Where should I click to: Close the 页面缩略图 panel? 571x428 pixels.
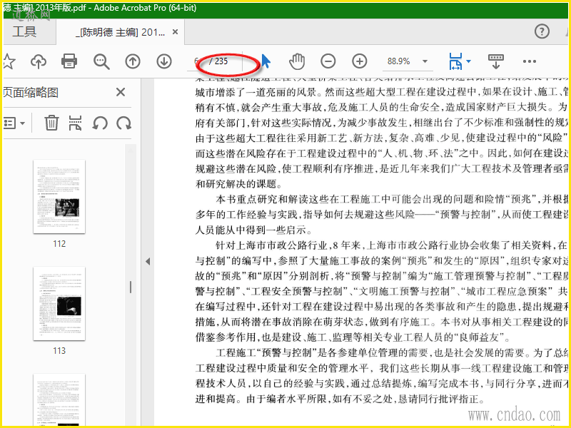121,92
